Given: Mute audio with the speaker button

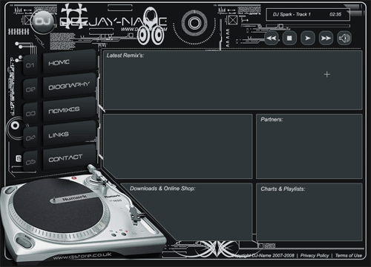Looking at the screenshot, I should point(344,38).
